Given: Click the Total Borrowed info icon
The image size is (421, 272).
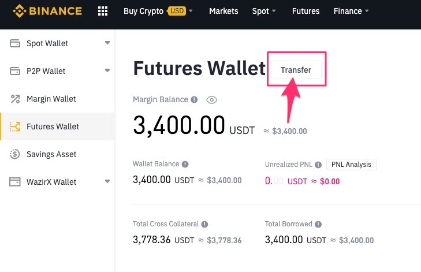Looking at the screenshot, I should point(319,224).
